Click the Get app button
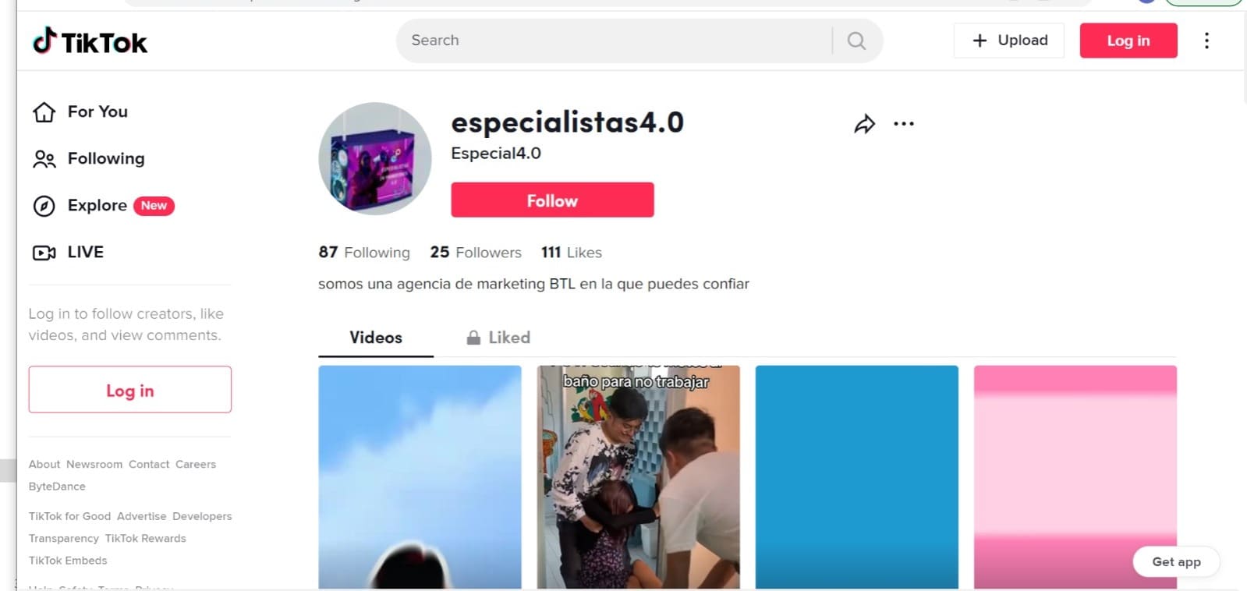 1176,562
